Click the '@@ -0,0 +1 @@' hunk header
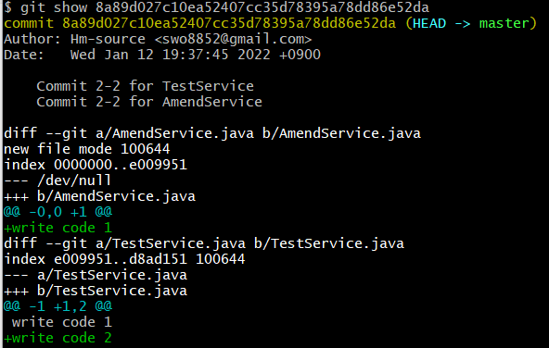549x348 pixels. pyautogui.click(x=57, y=212)
